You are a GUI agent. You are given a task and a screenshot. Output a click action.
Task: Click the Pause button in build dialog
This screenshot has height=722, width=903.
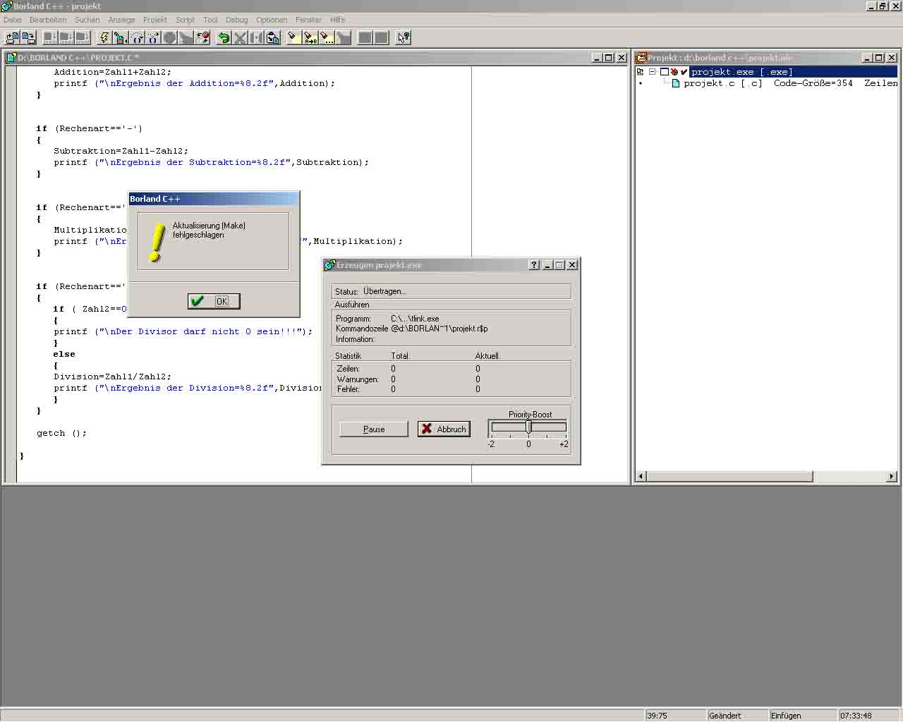point(374,429)
